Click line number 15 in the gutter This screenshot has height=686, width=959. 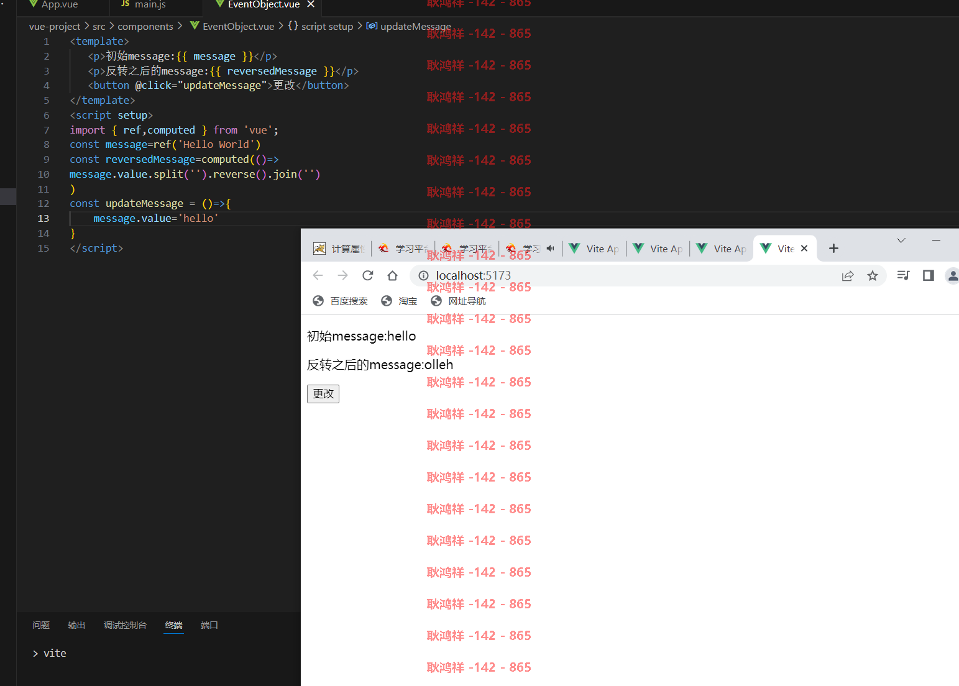coord(44,248)
